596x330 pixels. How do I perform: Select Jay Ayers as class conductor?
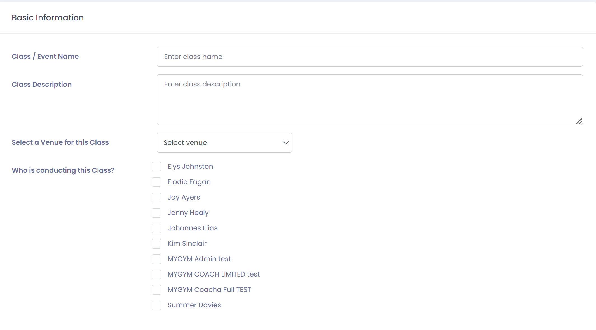156,198
